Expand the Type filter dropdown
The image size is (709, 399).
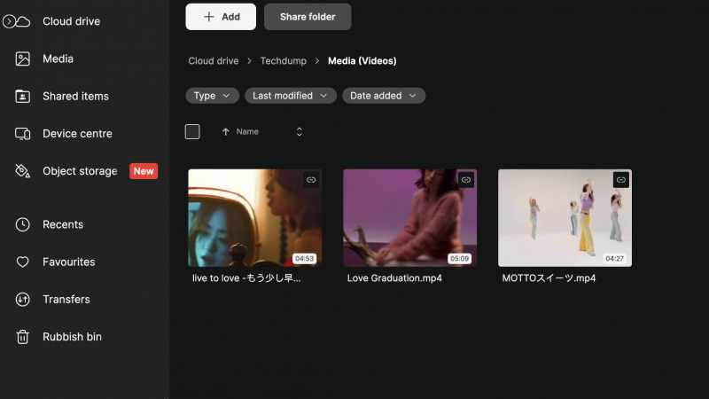pos(212,96)
